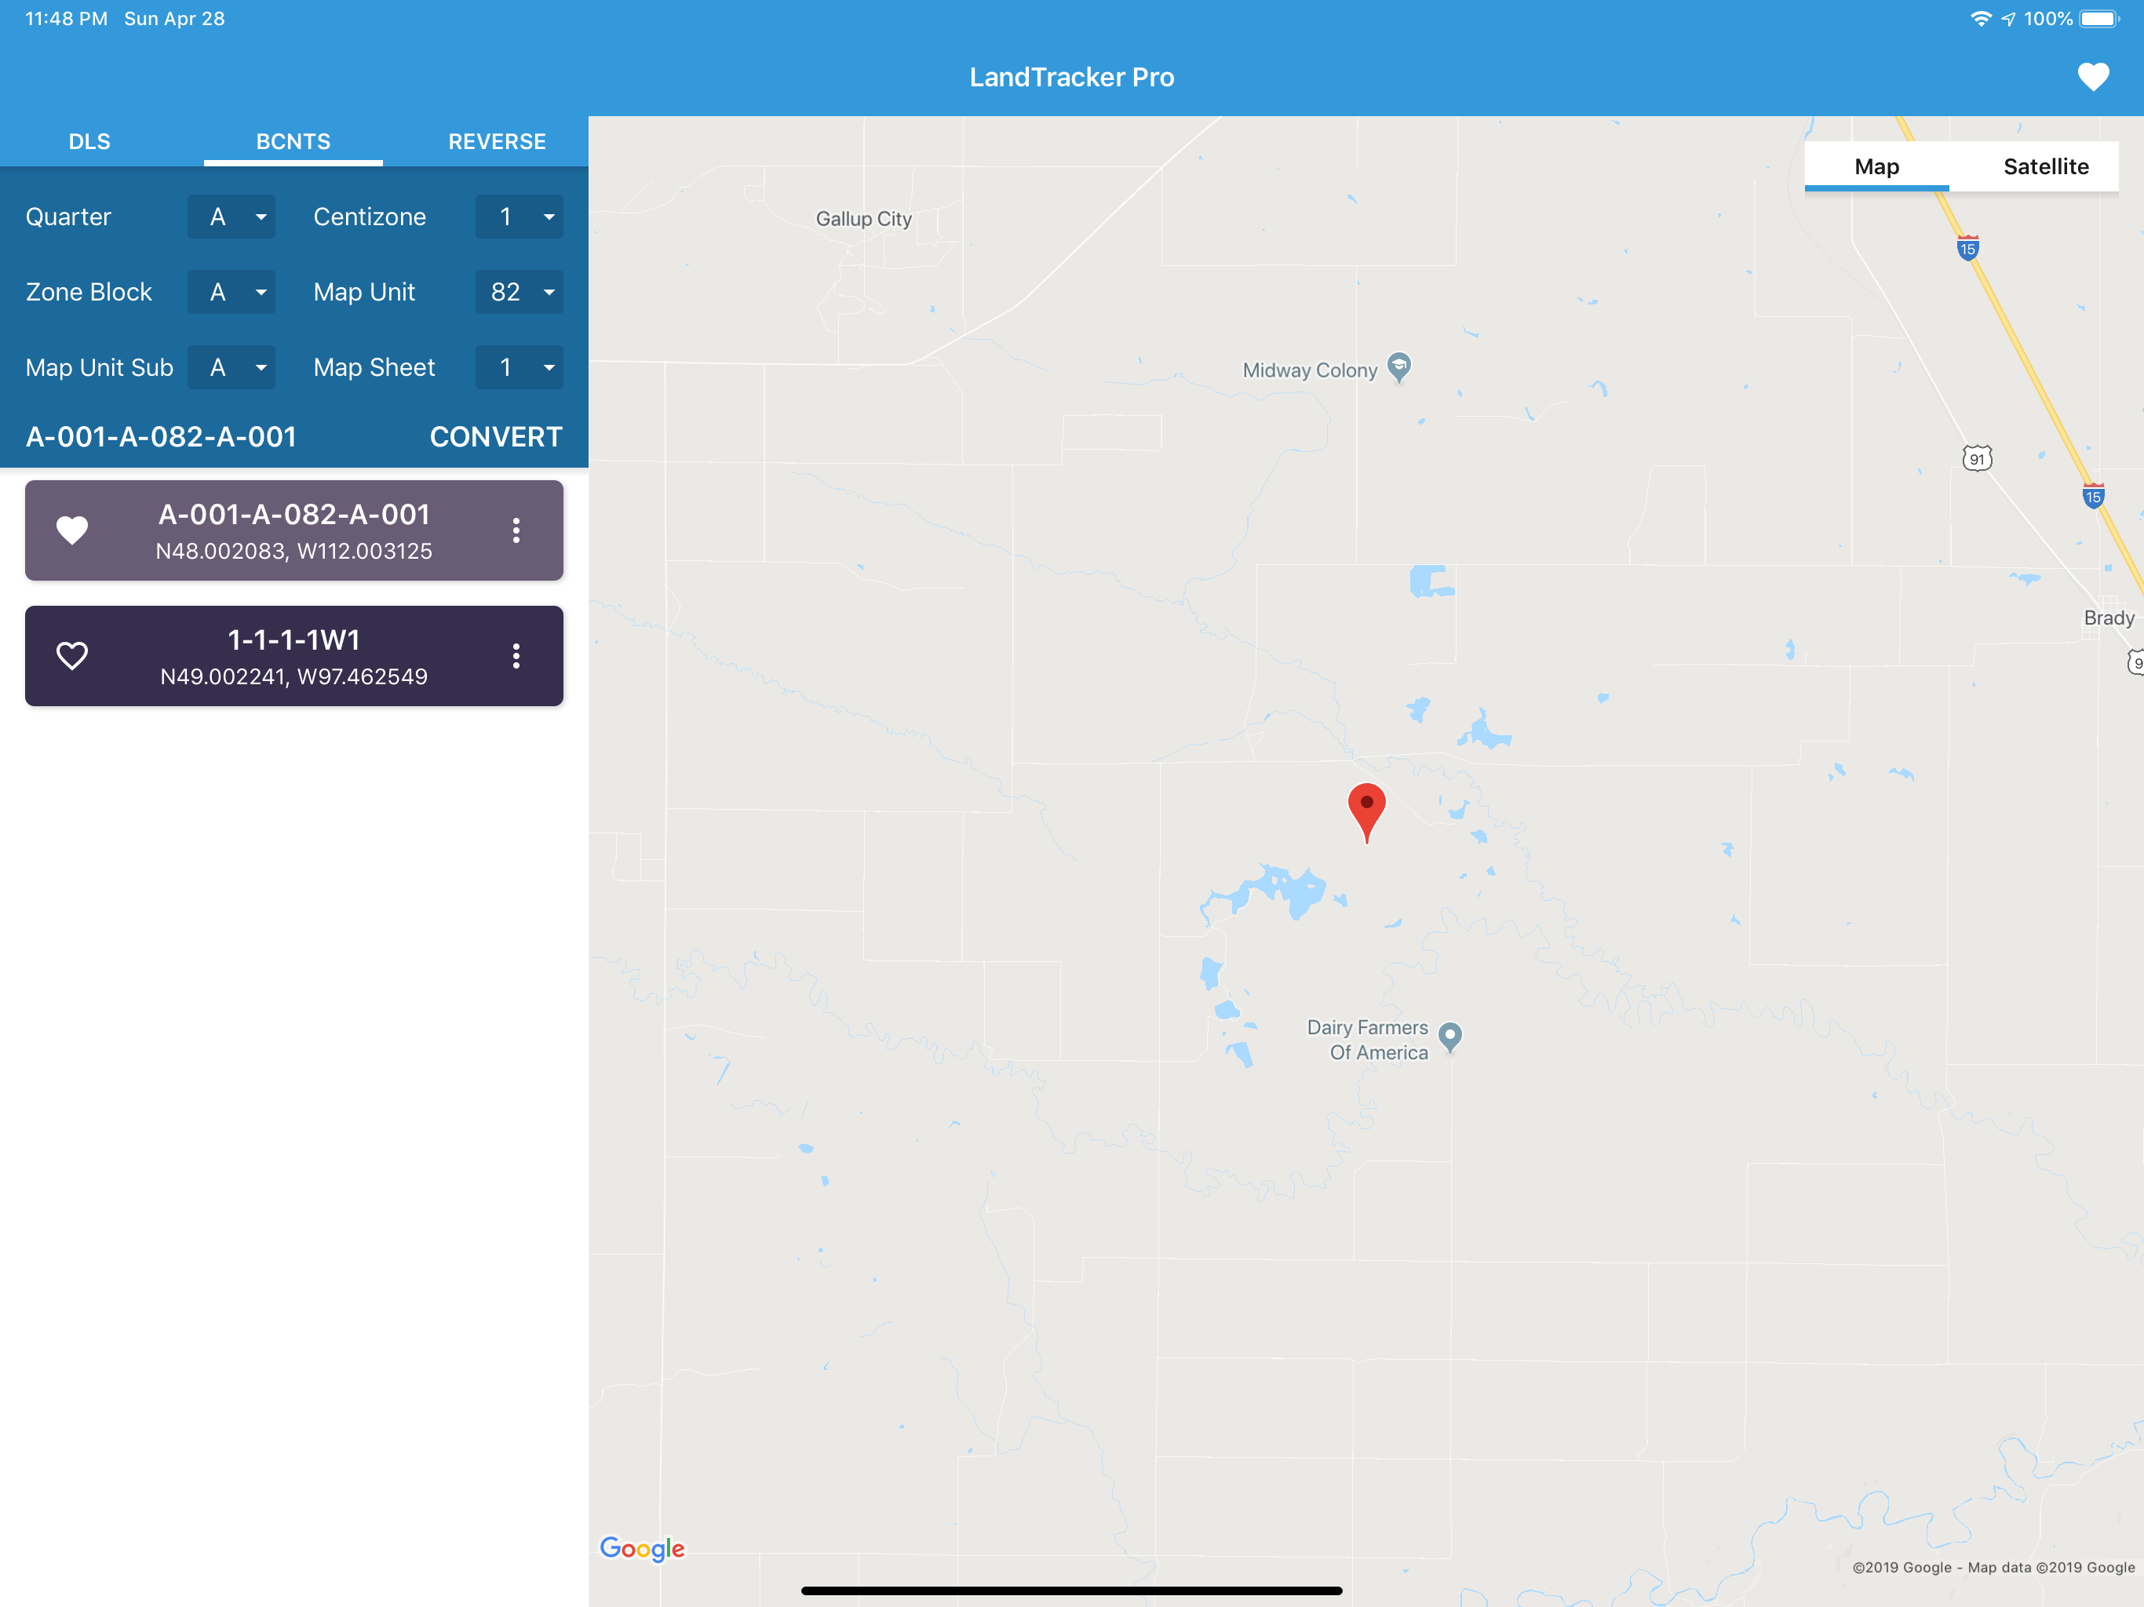Open the Map Sheet dropdown

[519, 367]
